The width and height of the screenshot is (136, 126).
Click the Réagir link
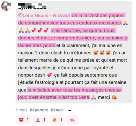57,110
